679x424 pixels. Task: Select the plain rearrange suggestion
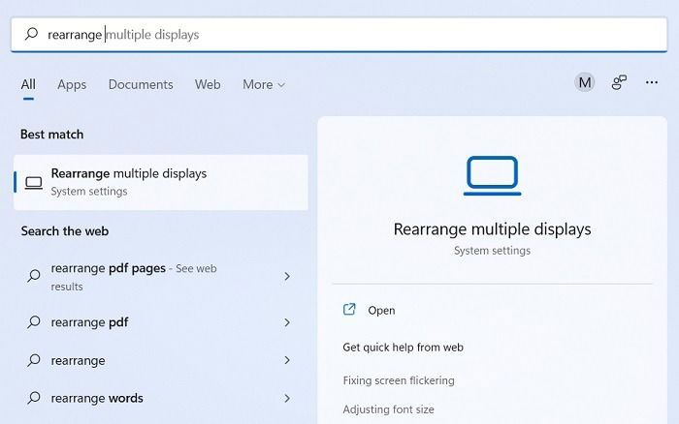[161, 360]
